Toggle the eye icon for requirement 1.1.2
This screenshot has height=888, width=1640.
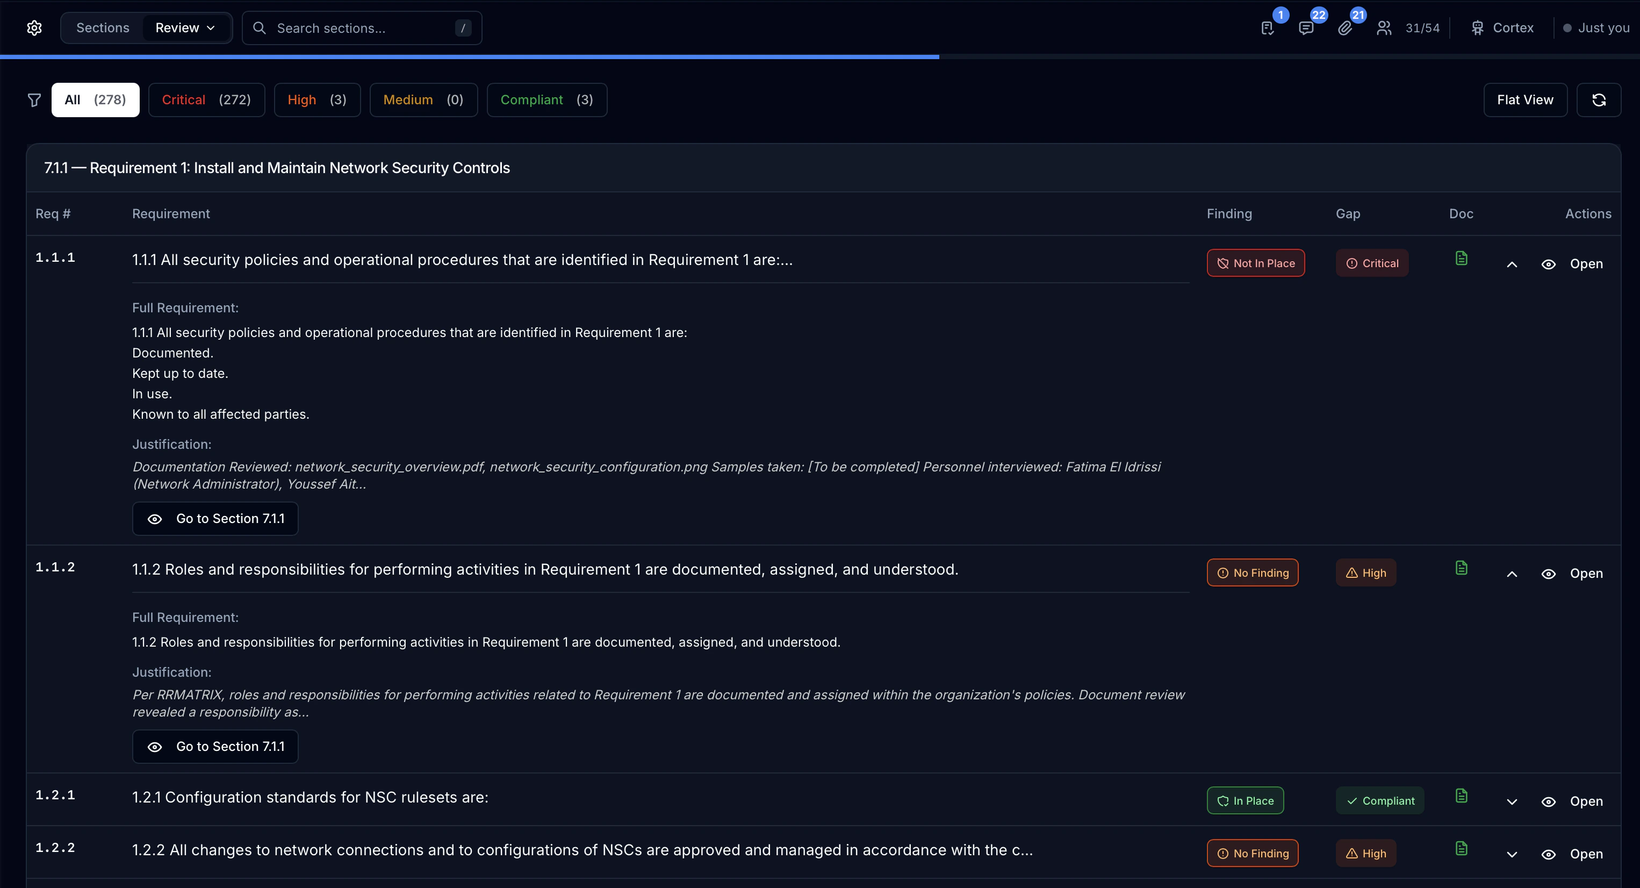[x=1549, y=574]
